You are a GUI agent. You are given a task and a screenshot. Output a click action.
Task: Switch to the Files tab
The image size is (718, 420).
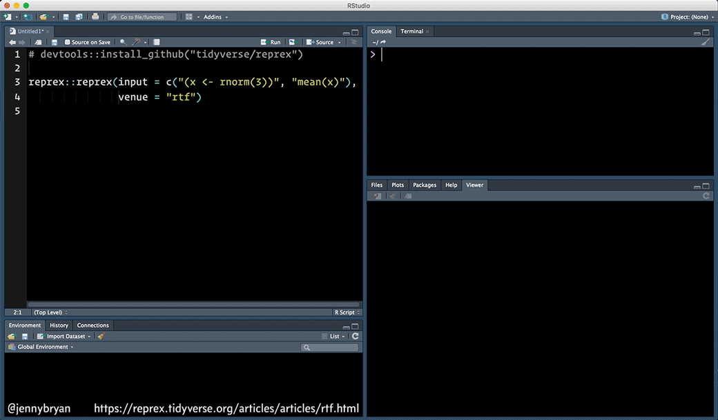click(377, 185)
